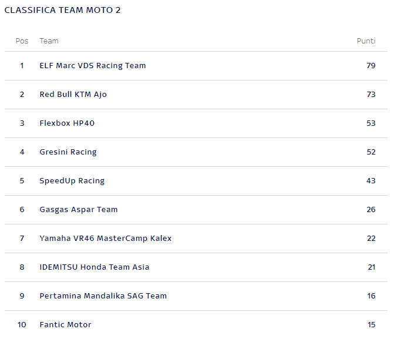This screenshot has height=339, width=397.
Task: Select IDEMITSU Honda Team Asia row
Action: click(x=196, y=267)
